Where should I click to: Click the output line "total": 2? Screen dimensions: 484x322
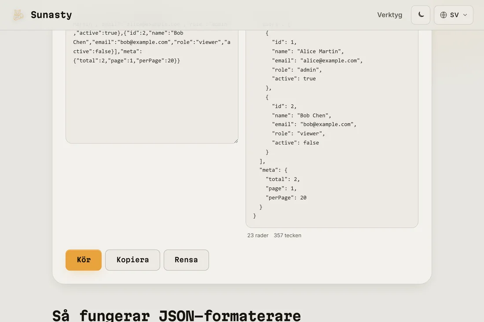click(282, 179)
